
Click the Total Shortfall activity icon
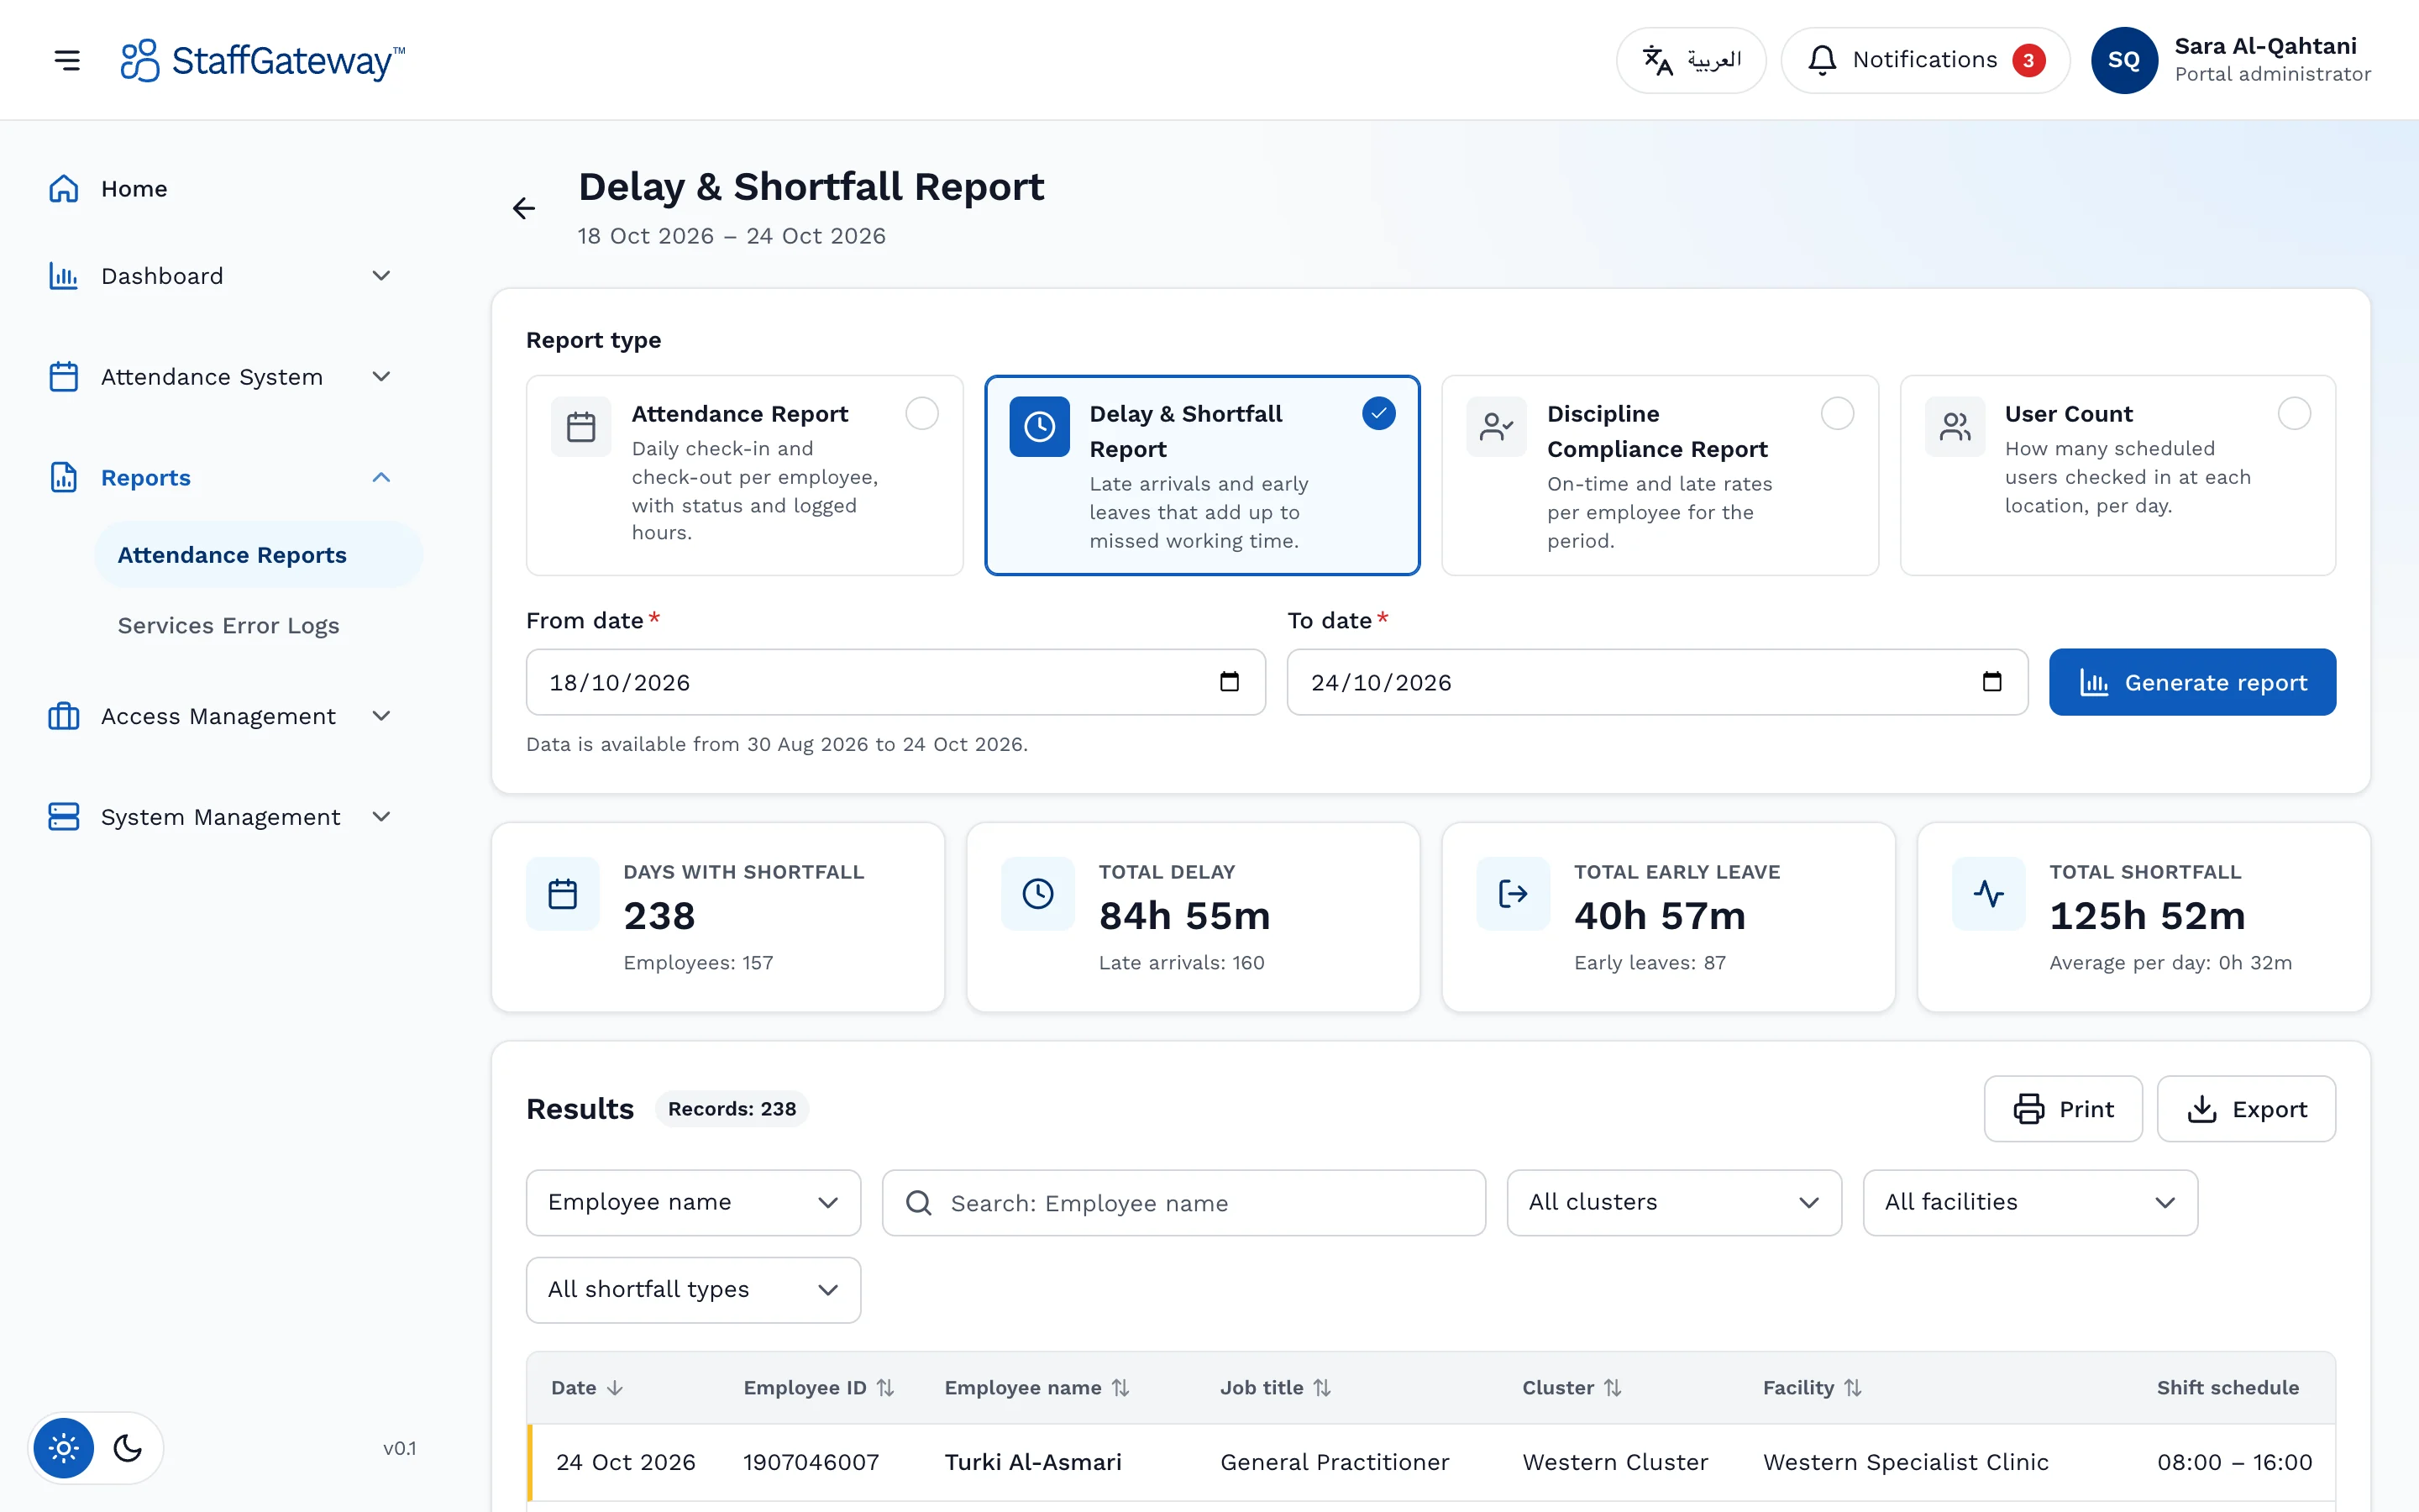click(x=1988, y=894)
